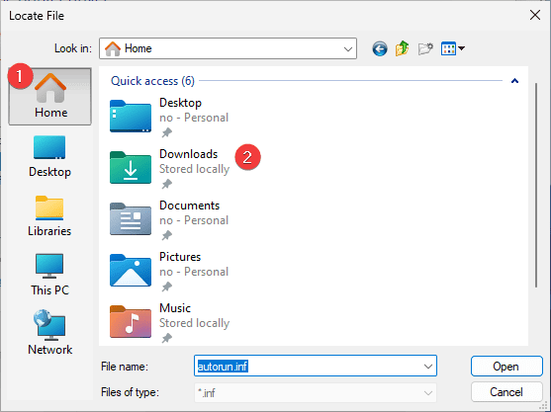This screenshot has width=551, height=412.
Task: Select the Pictures folder
Action: click(170, 271)
